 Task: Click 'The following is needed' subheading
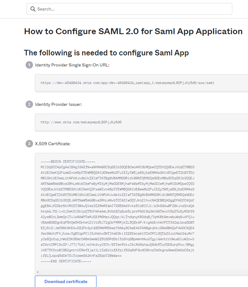pos(106,53)
